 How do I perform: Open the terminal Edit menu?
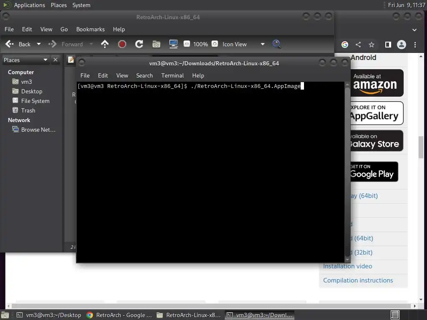coord(103,75)
